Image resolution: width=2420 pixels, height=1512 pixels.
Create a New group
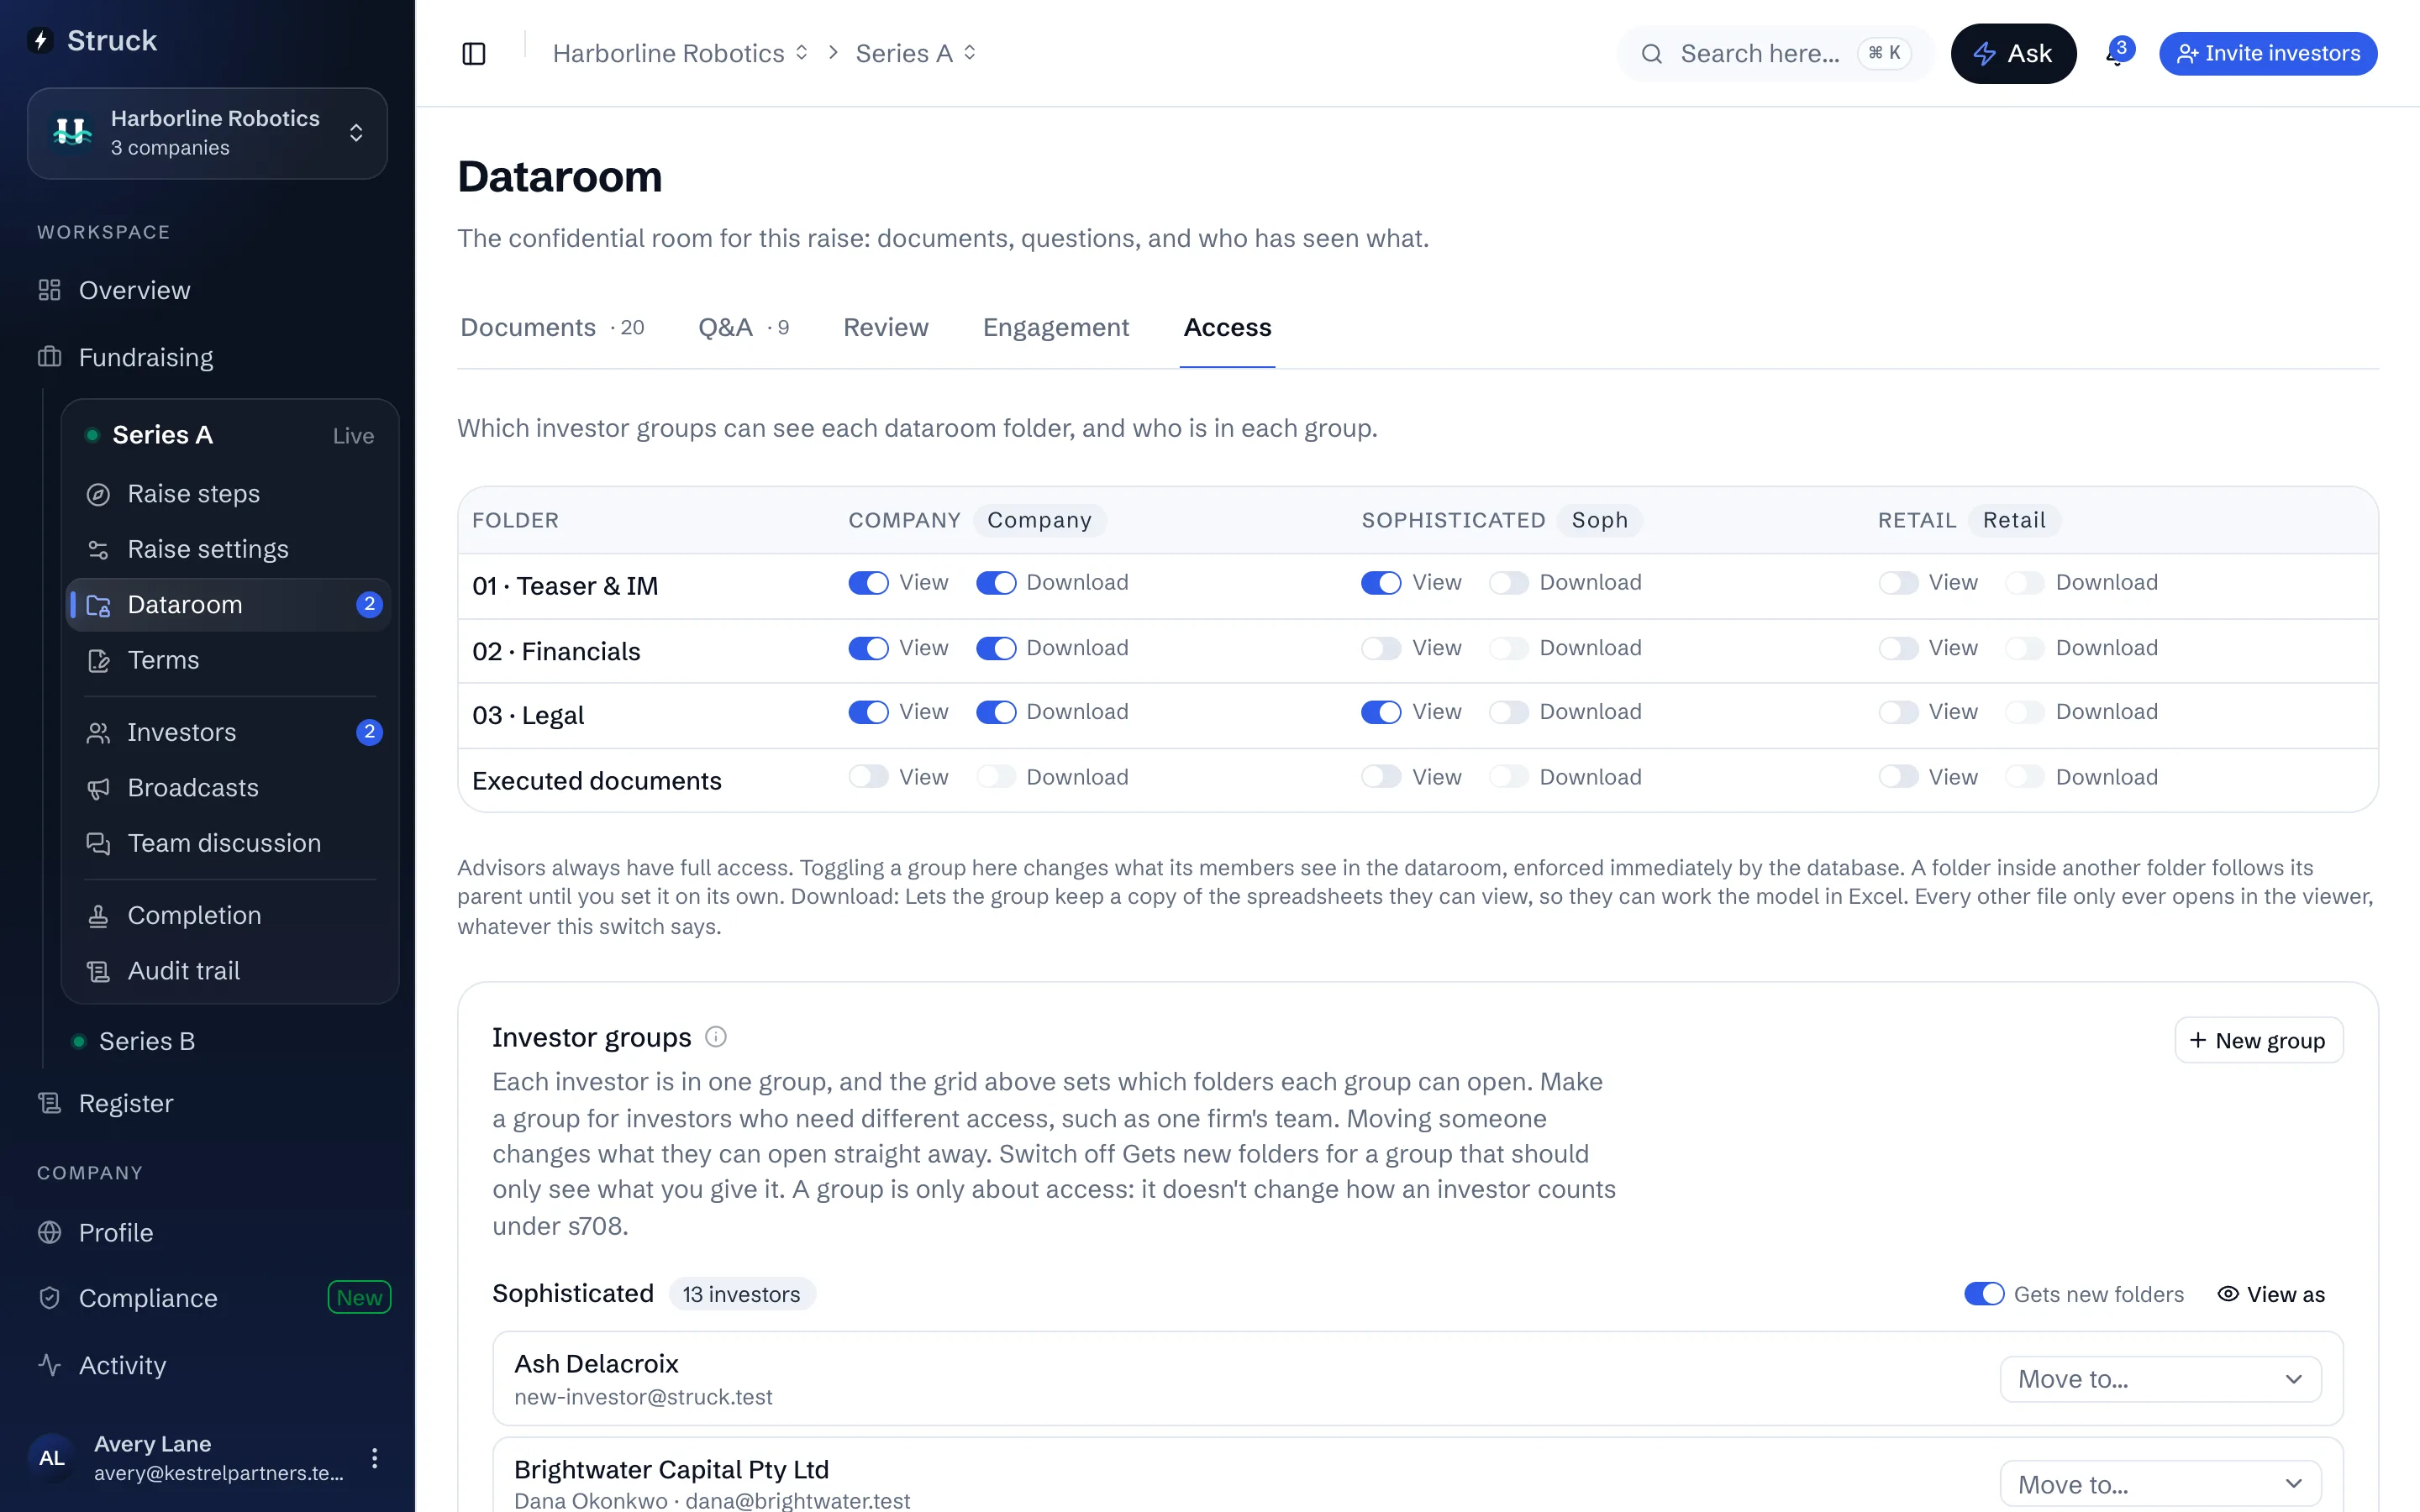point(2258,1040)
